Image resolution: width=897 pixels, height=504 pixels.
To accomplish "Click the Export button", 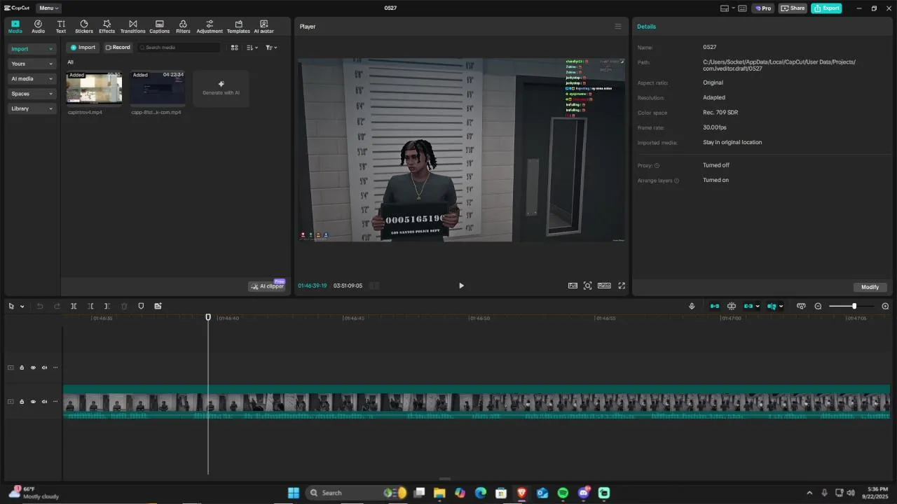I will (826, 8).
